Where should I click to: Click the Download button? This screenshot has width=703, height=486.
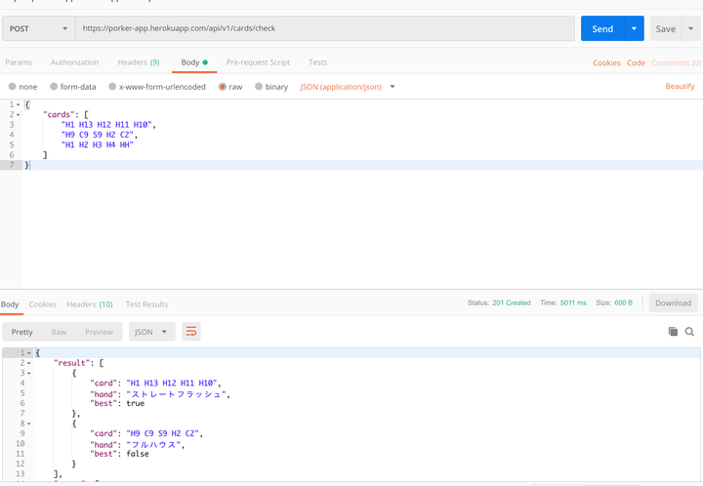(673, 303)
